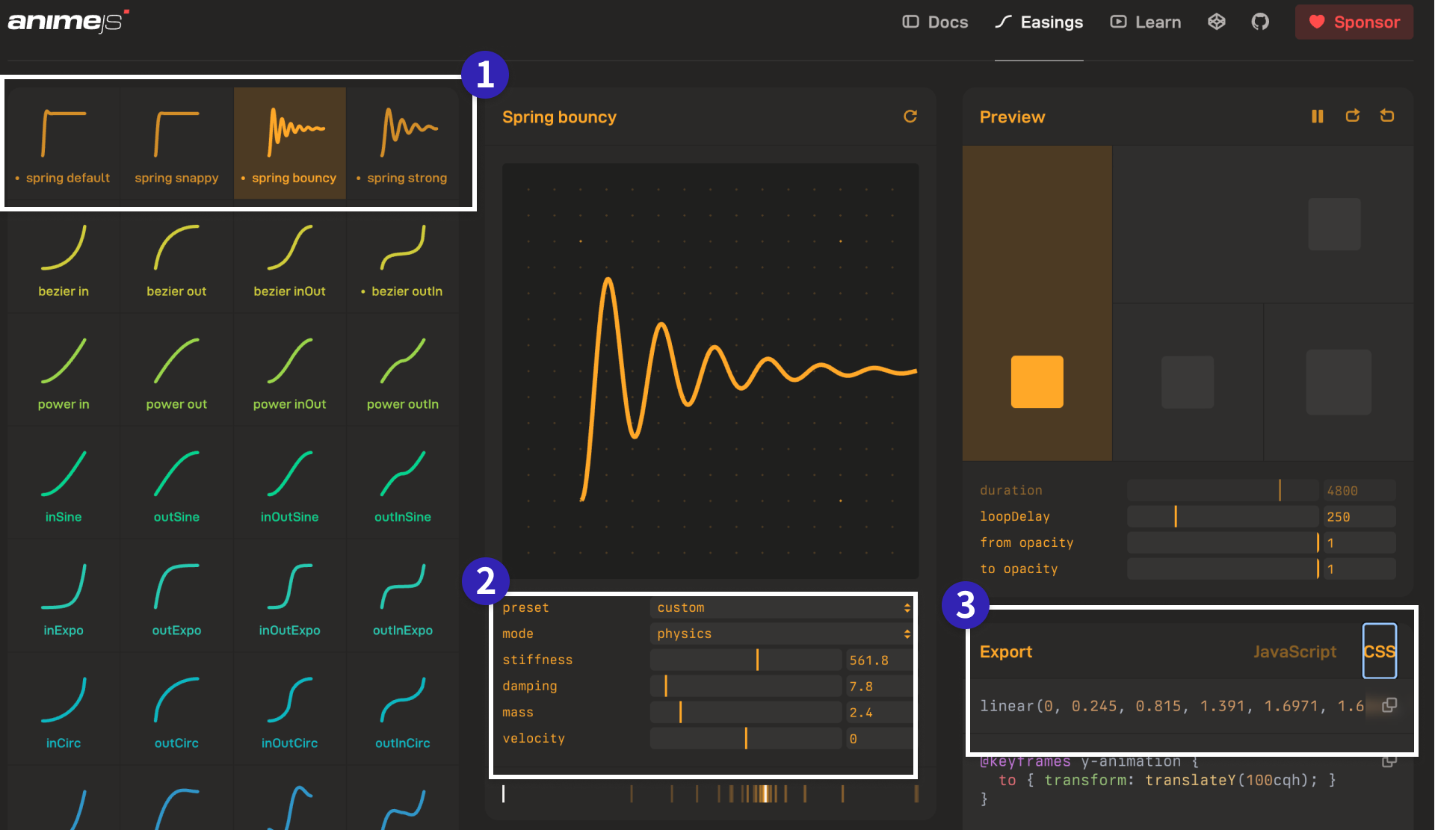Image resolution: width=1435 pixels, height=830 pixels.
Task: Adjust the stiffness slider
Action: coord(757,660)
